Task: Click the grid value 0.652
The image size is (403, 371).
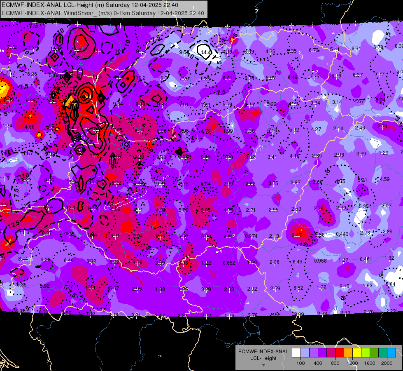Action: click(x=229, y=263)
